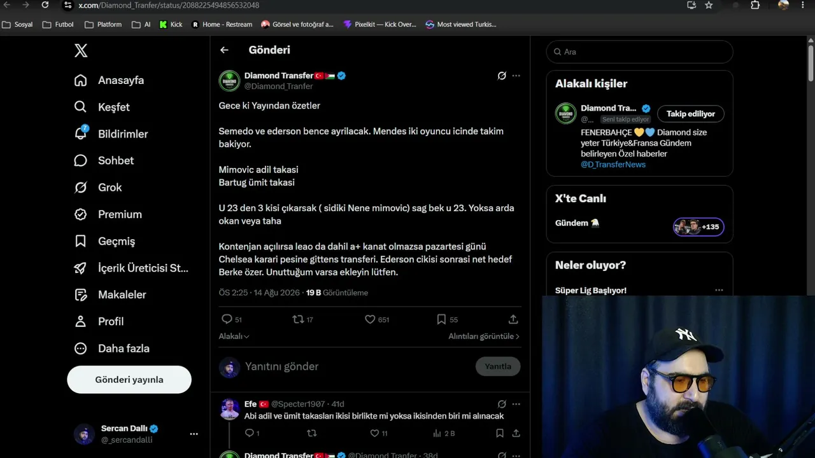The image size is (815, 458).
Task: Click Grok icon on main post header
Action: point(502,76)
